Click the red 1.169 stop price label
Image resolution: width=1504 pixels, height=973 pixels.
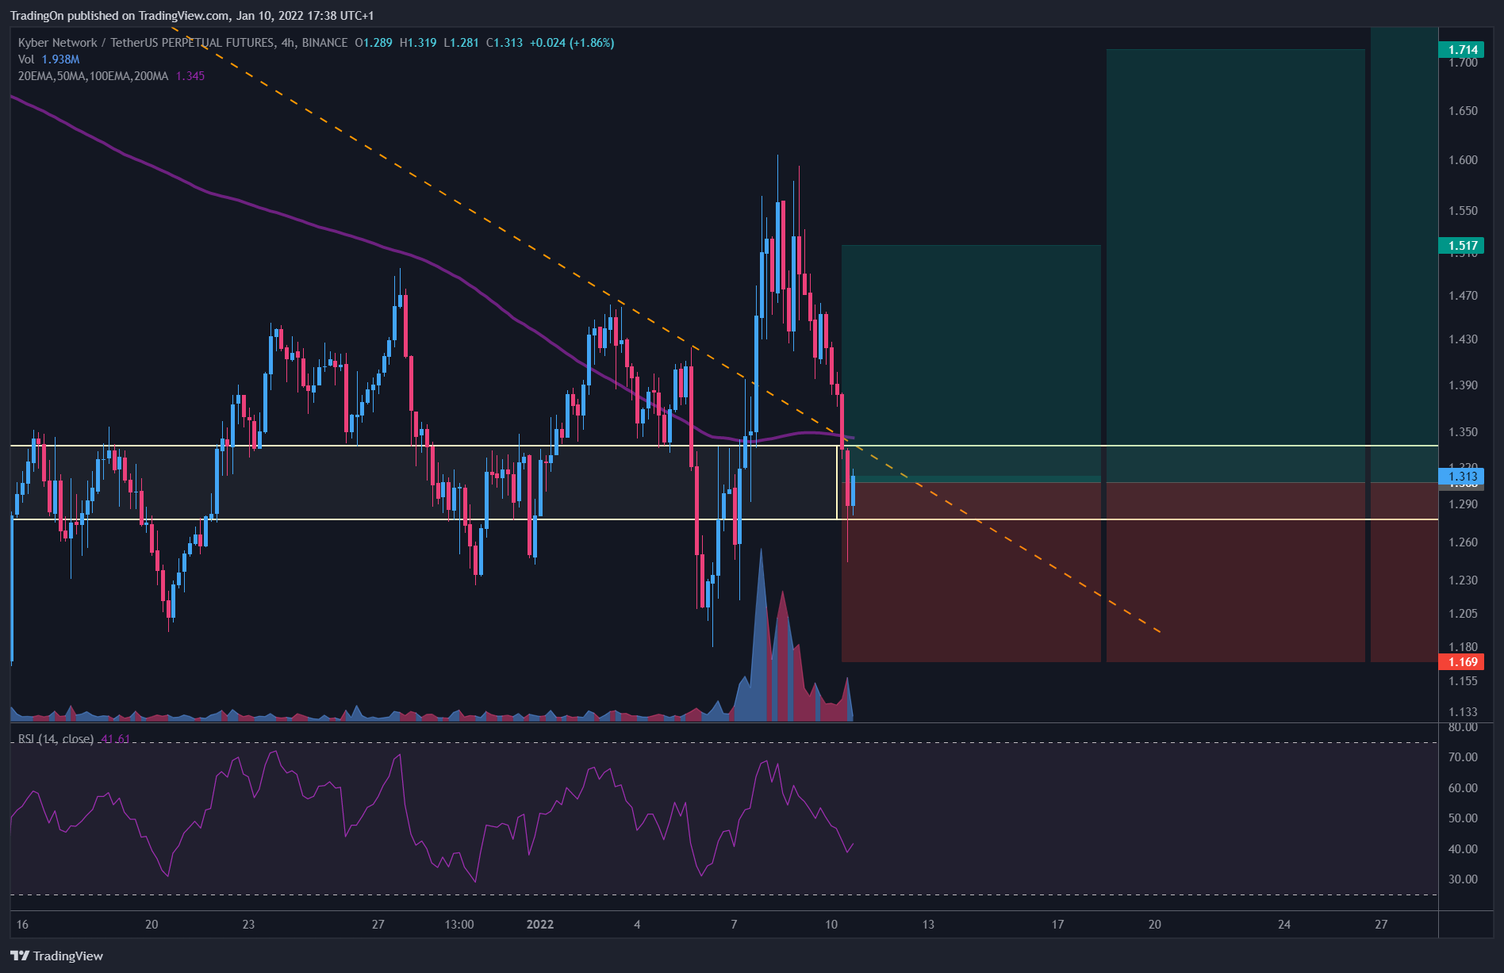1461,661
